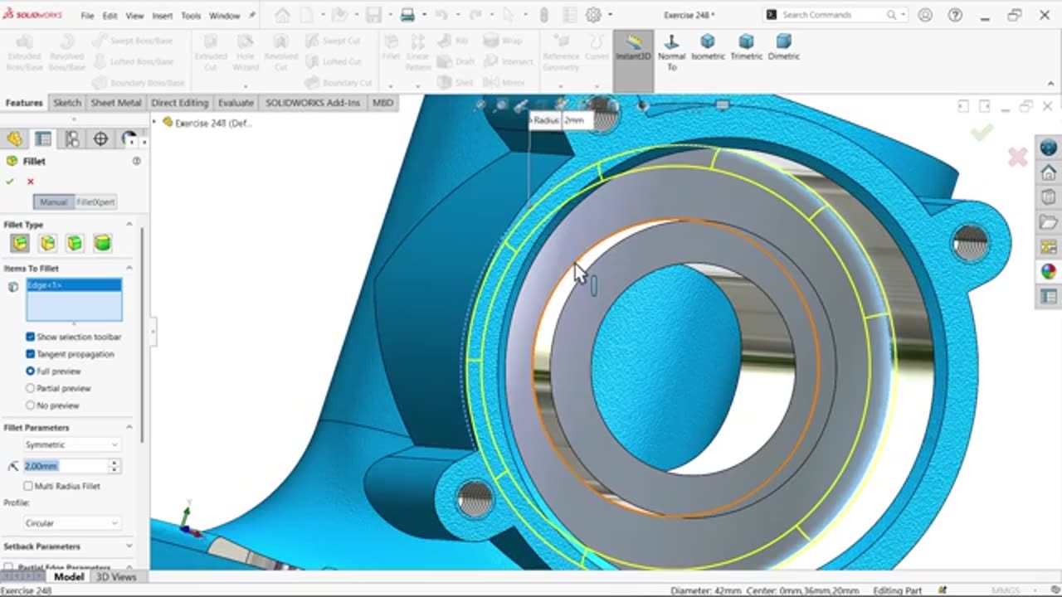Select Full Round Fillet type icon
Image resolution: width=1062 pixels, height=597 pixels.
tap(102, 243)
